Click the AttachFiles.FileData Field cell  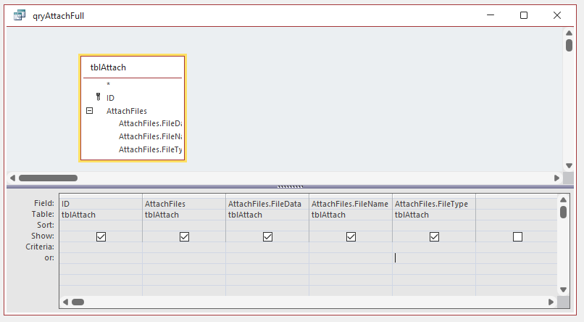(267, 204)
